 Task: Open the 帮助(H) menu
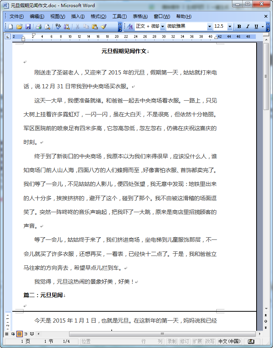(x=184, y=16)
